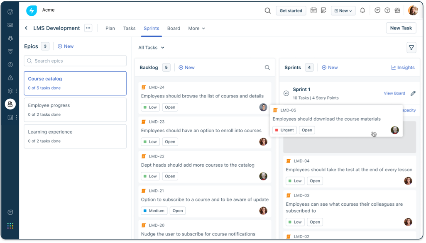Open the New dropdown in the top bar

[343, 10]
